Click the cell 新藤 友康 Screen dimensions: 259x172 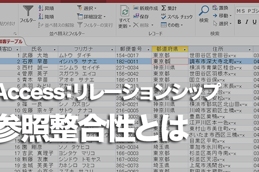coord(39,159)
